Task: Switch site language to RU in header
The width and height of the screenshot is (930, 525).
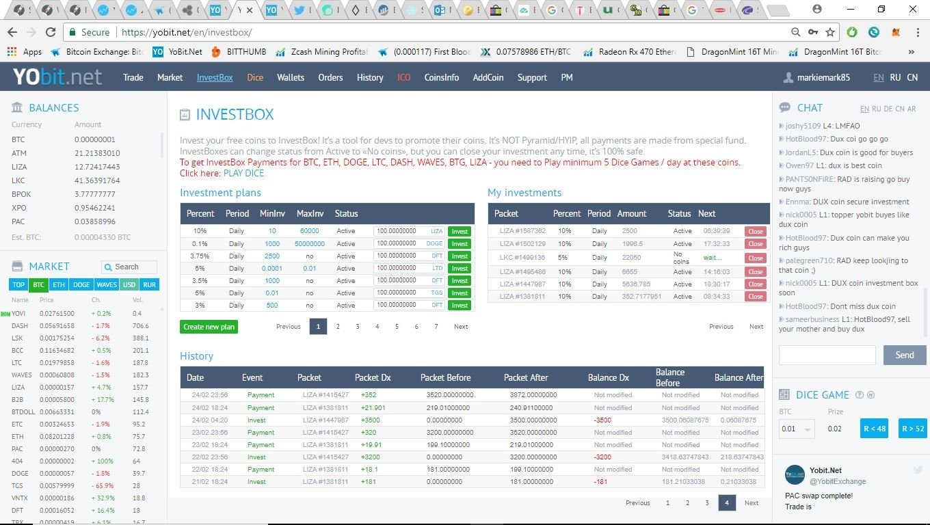Action: 895,77
